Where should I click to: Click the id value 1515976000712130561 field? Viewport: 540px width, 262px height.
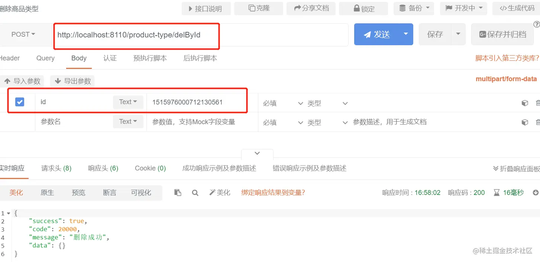202,102
